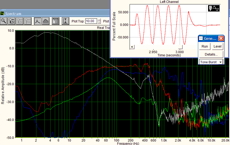
Task: Click the time scrollbar thumb near 3.000
Action: coord(180,47)
